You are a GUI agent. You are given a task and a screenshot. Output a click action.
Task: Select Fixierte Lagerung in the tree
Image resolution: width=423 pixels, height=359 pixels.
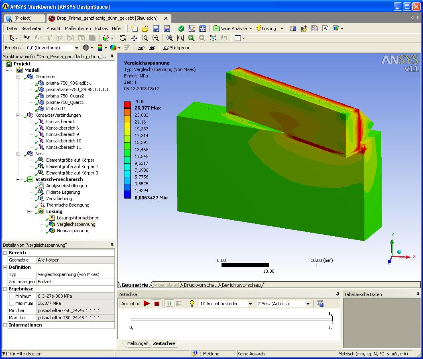[x=63, y=192]
